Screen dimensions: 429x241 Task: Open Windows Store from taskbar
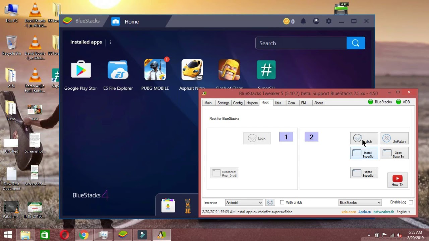(x=45, y=235)
